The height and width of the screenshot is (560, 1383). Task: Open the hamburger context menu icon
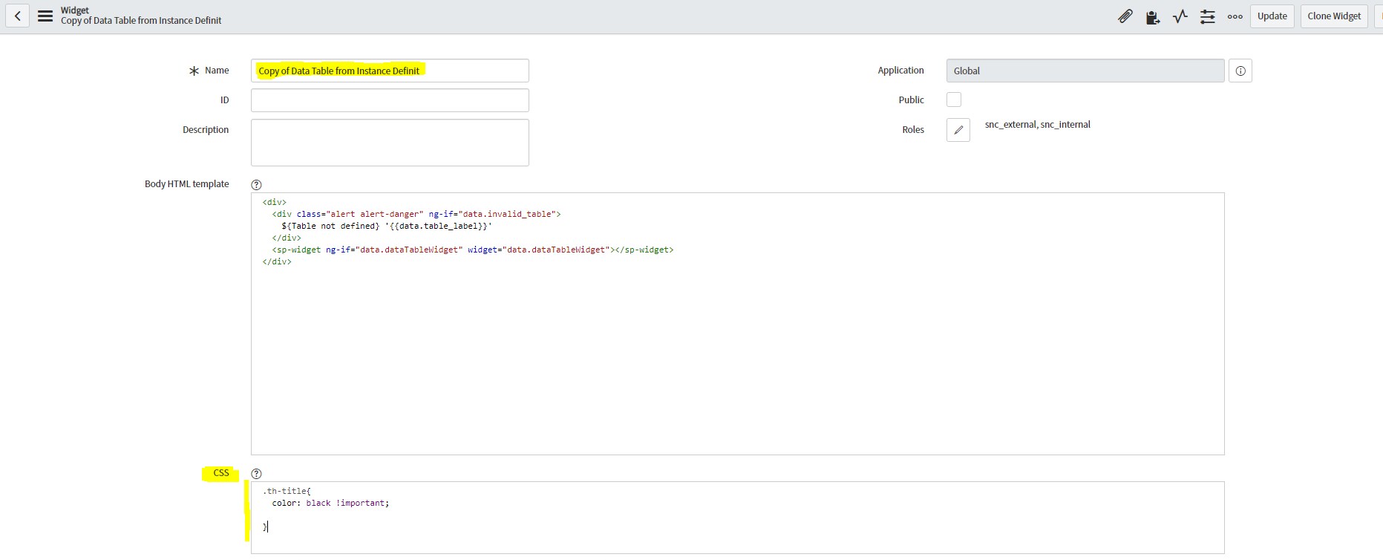pyautogui.click(x=45, y=16)
